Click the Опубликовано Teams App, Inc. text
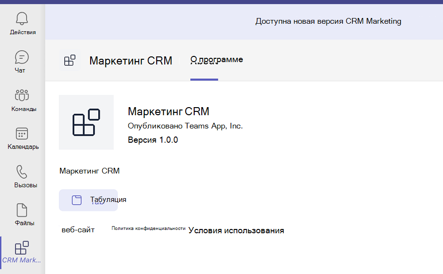The height and width of the screenshot is (274, 443). 185,126
